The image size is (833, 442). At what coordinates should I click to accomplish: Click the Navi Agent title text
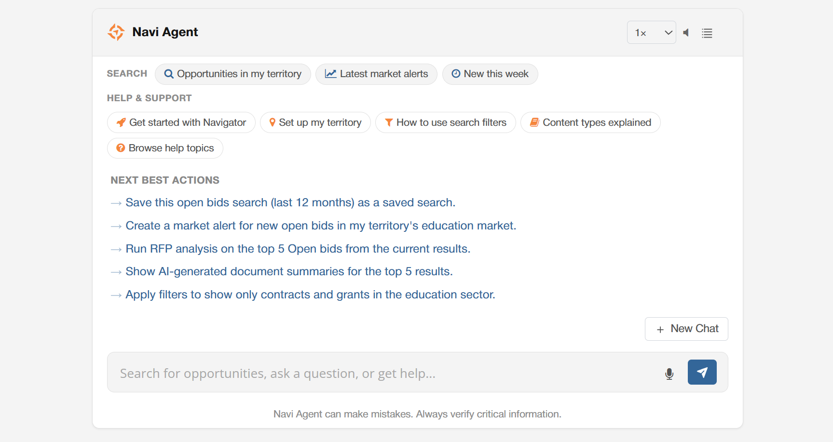[165, 32]
